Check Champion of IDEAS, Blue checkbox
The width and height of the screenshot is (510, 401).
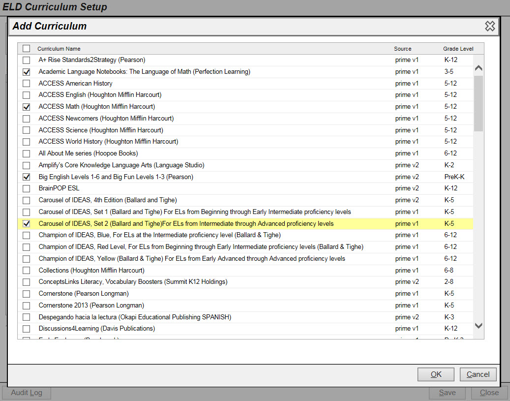pyautogui.click(x=27, y=235)
